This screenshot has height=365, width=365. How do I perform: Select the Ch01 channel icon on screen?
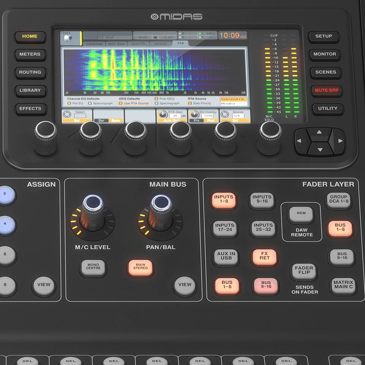tap(67, 38)
